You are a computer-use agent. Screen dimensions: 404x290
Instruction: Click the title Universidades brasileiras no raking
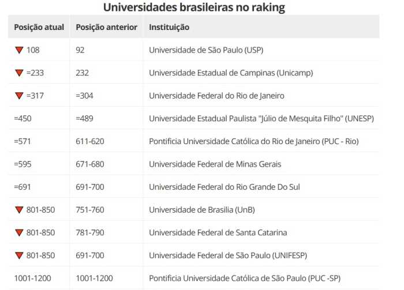(x=194, y=7)
